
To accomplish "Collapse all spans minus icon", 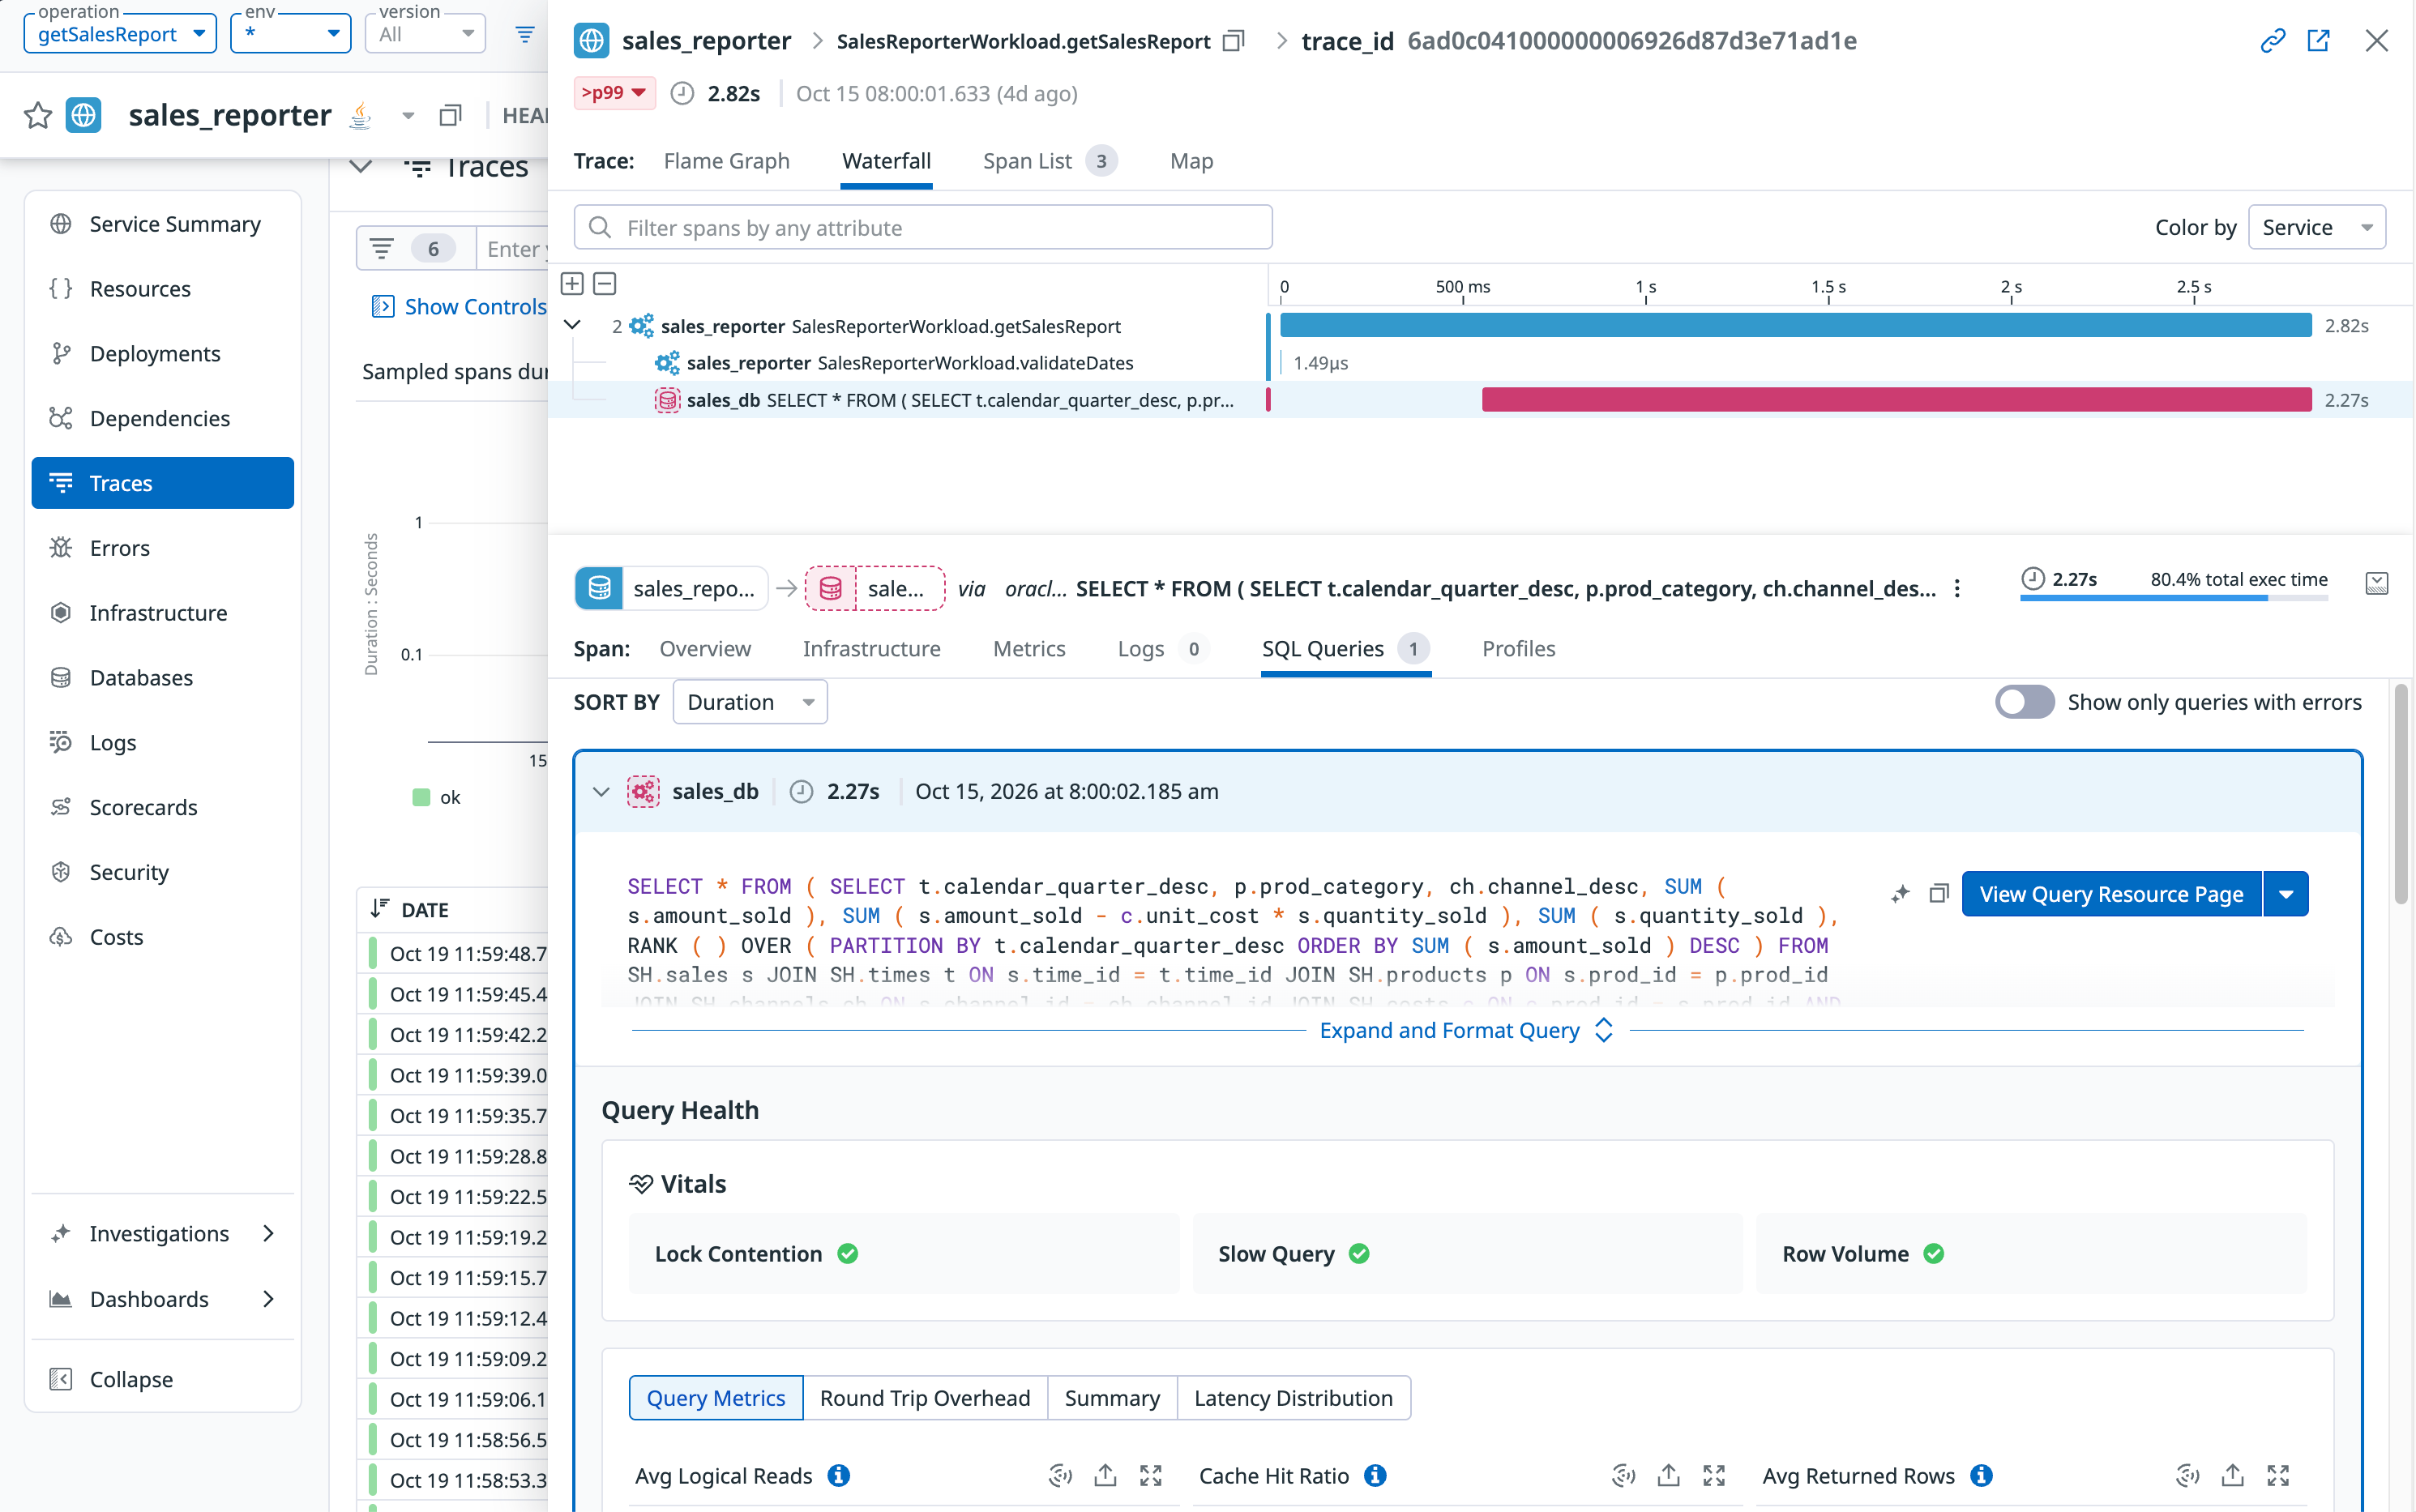I will [605, 284].
